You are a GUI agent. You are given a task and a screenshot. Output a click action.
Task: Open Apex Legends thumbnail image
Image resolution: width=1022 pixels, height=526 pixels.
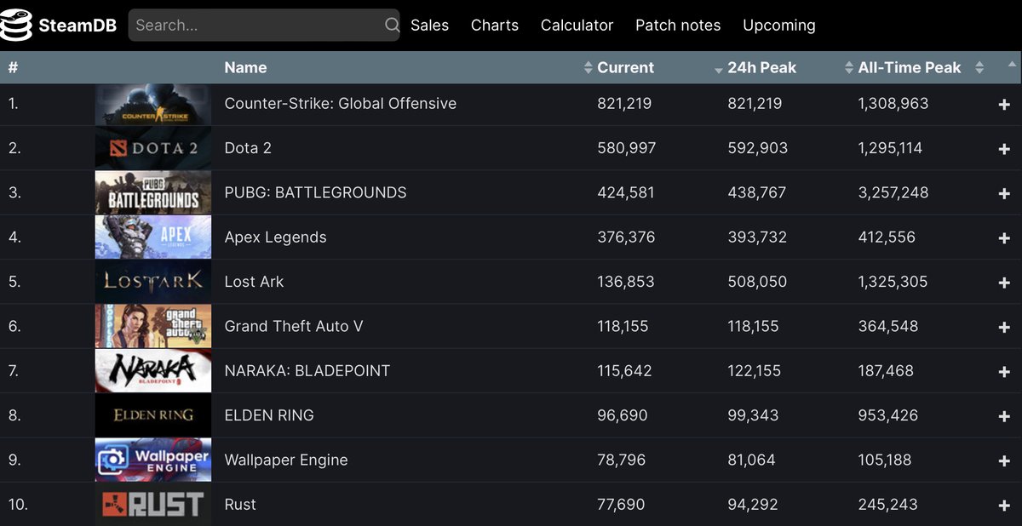click(153, 237)
